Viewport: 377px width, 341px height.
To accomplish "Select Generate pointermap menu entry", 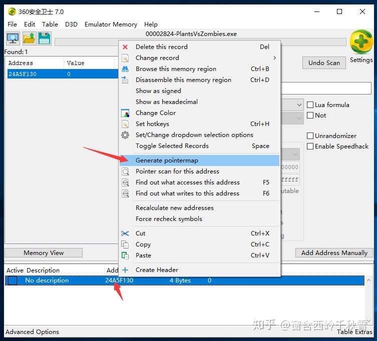I will 200,160.
